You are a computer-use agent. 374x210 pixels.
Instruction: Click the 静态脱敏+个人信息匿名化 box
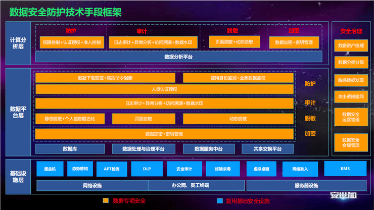(70, 119)
